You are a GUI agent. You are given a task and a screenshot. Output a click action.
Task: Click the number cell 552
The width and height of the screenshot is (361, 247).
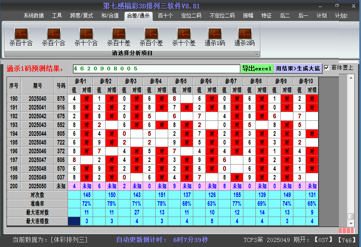[61, 125]
